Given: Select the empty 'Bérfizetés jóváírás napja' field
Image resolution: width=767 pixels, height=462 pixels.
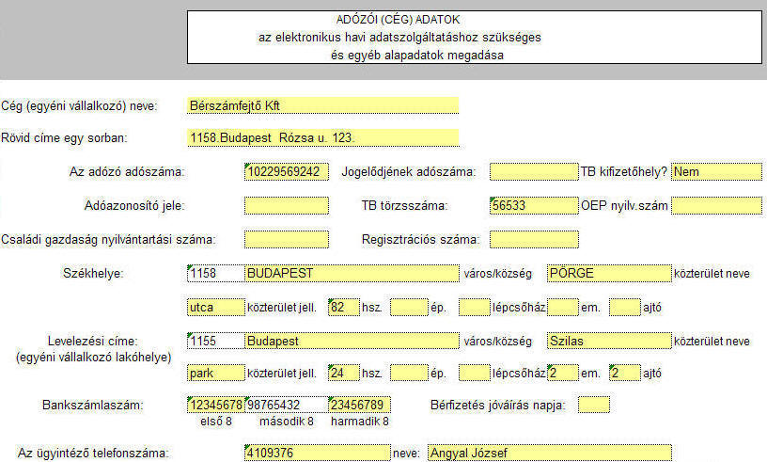Looking at the screenshot, I should (x=594, y=405).
